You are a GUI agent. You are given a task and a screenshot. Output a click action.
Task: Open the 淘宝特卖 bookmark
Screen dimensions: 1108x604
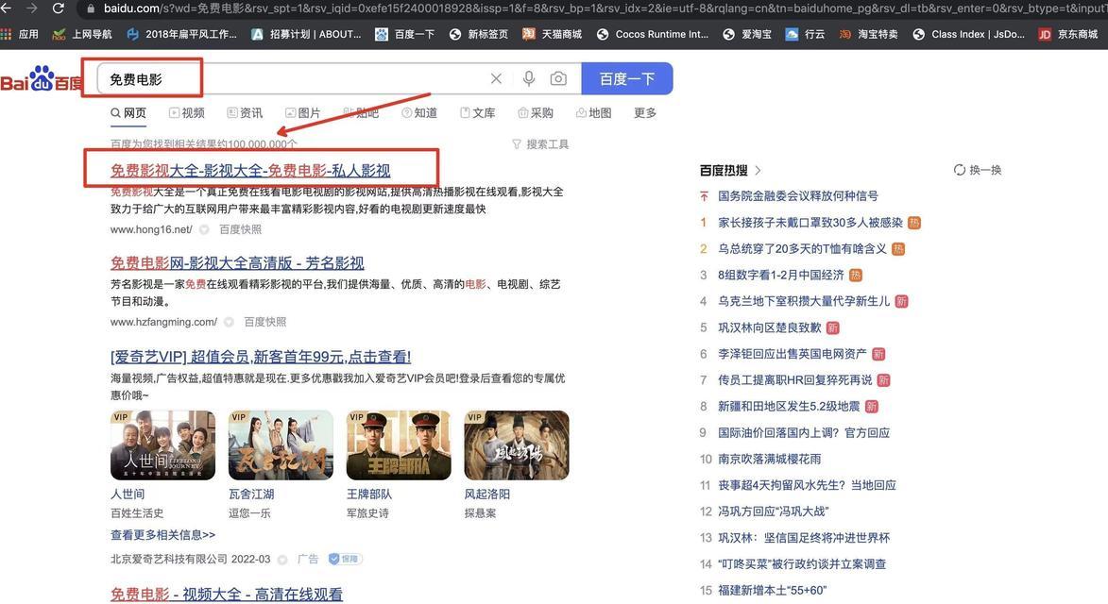click(x=868, y=34)
